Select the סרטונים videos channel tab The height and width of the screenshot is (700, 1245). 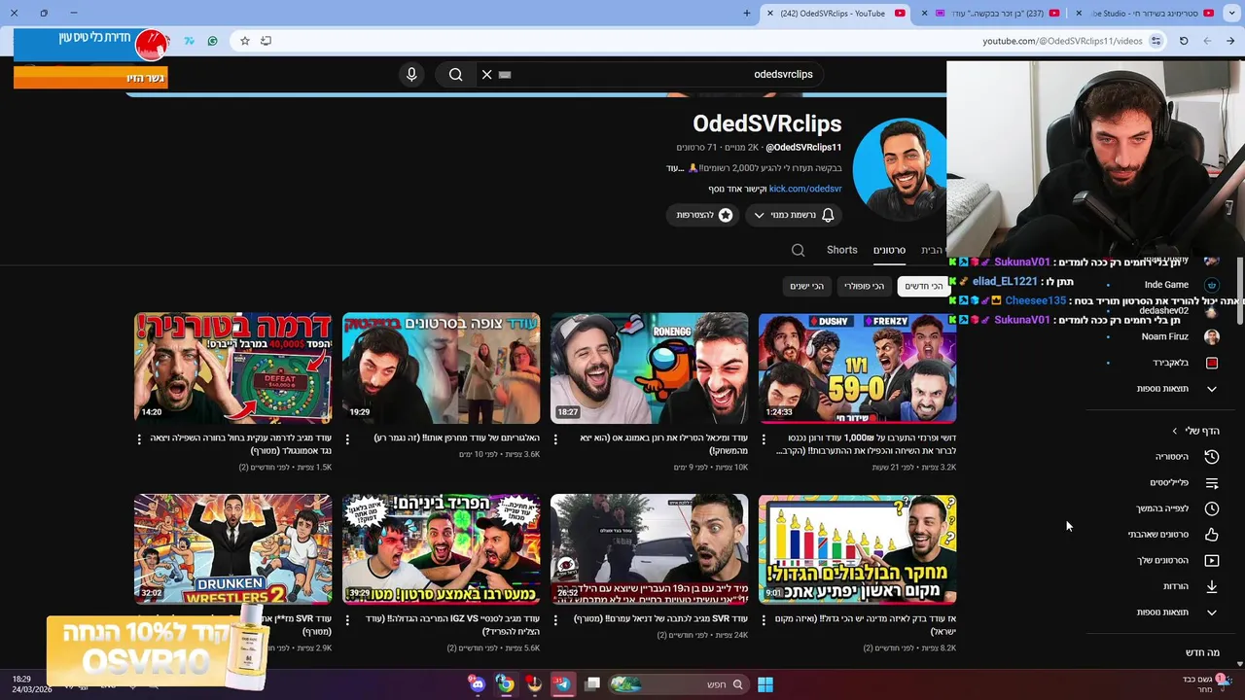[889, 250]
